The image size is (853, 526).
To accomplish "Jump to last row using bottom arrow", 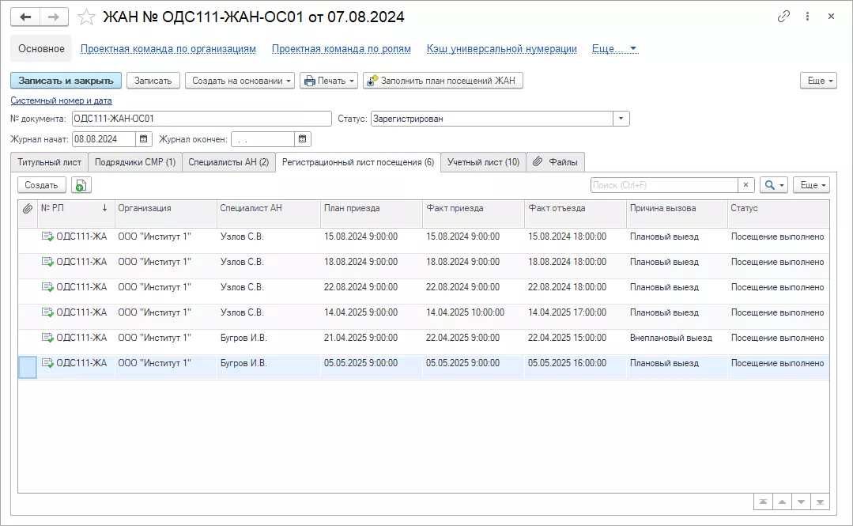I will click(821, 501).
